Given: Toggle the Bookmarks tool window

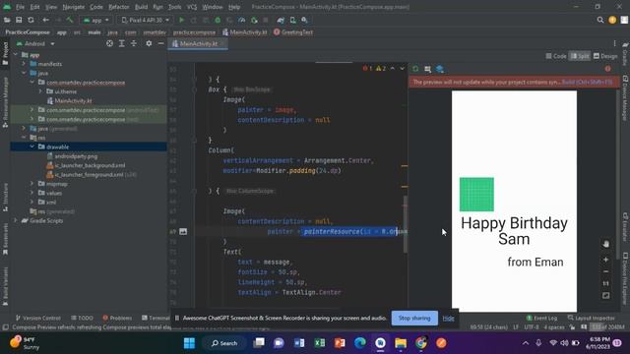Looking at the screenshot, I should tap(5, 239).
